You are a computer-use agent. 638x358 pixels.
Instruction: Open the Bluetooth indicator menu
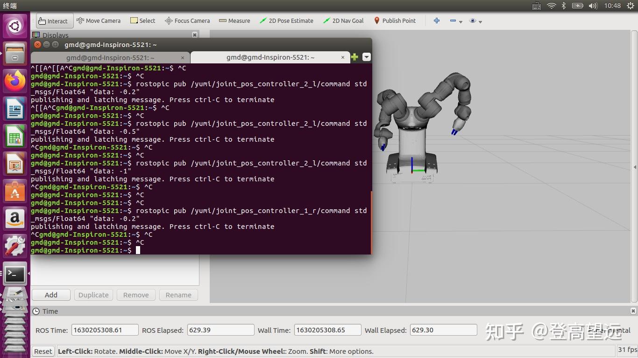(x=564, y=6)
